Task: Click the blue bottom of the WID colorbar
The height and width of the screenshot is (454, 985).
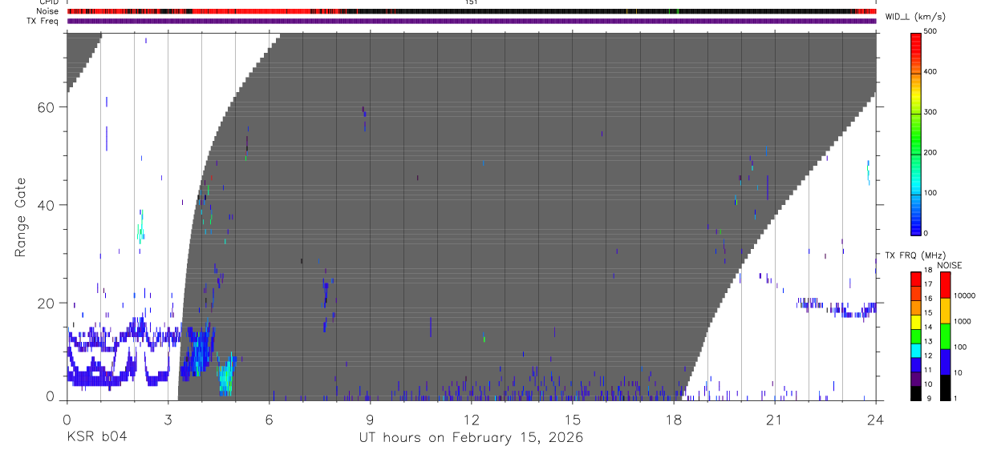Action: (x=916, y=224)
